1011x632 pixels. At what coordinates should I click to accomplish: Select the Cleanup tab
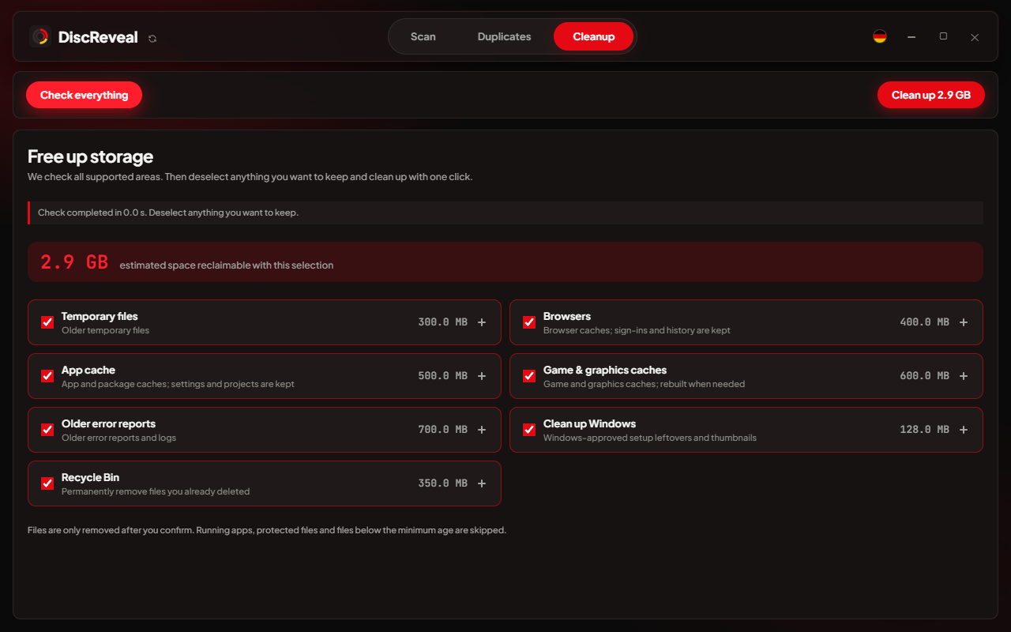[x=593, y=36]
